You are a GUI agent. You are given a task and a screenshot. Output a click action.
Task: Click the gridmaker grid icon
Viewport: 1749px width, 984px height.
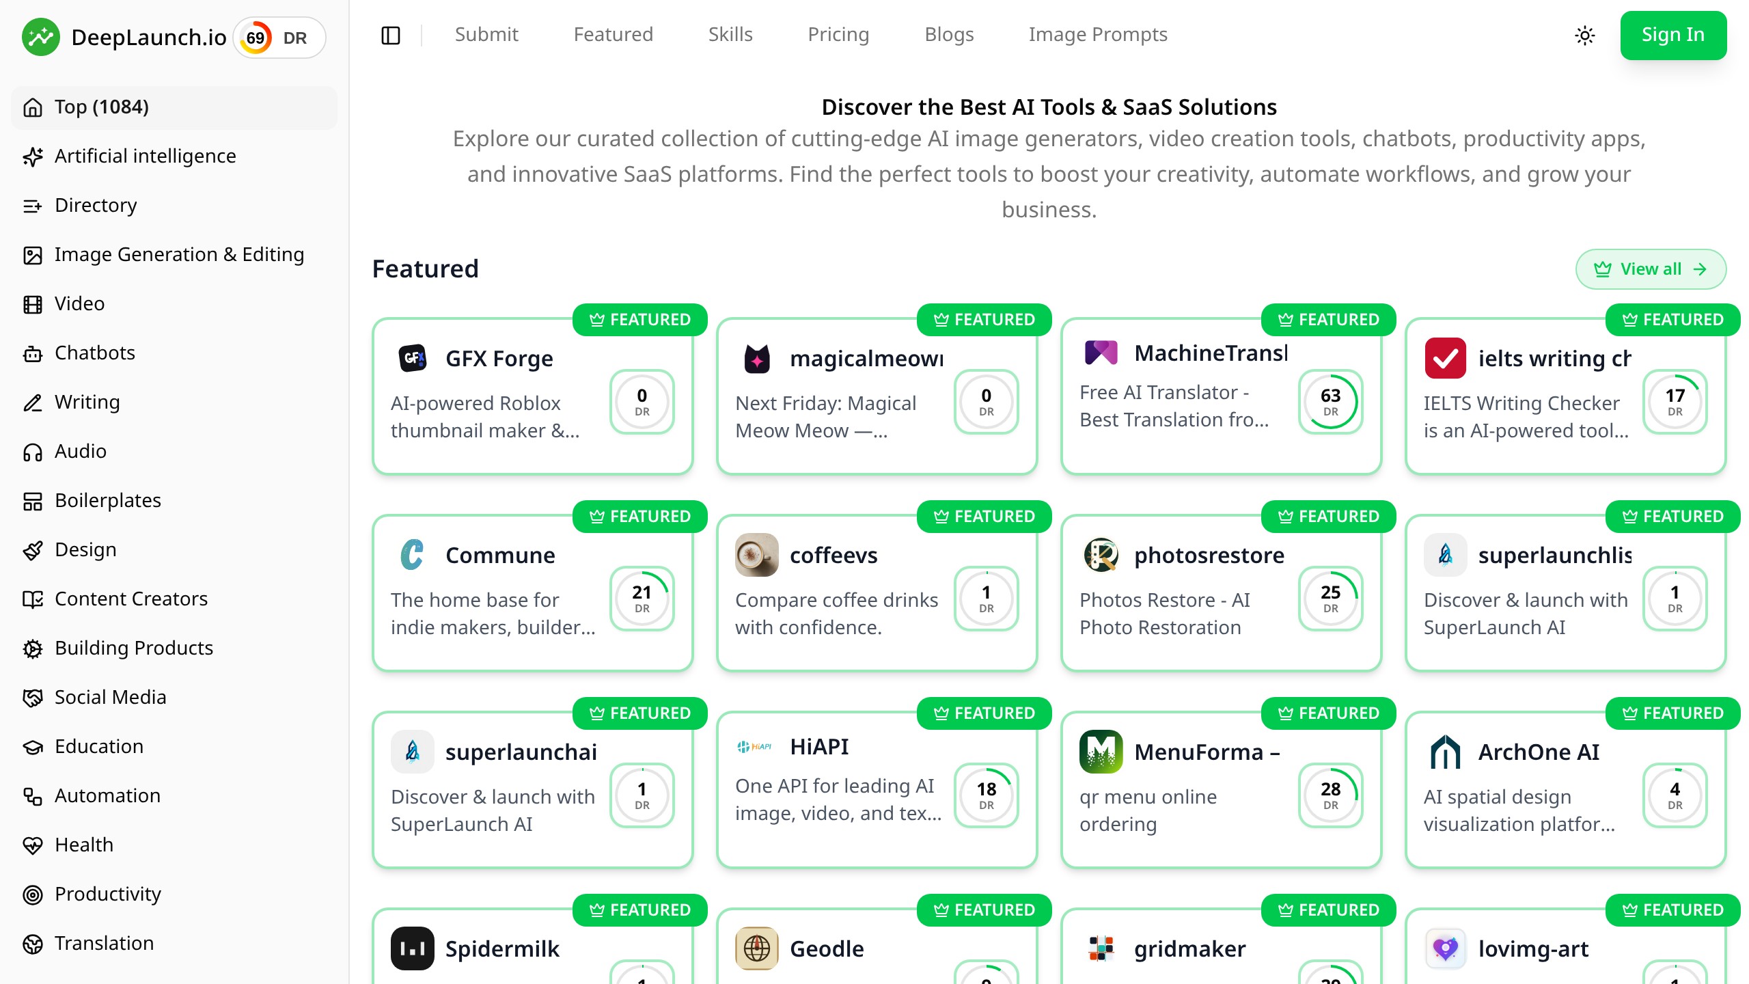click(x=1101, y=948)
